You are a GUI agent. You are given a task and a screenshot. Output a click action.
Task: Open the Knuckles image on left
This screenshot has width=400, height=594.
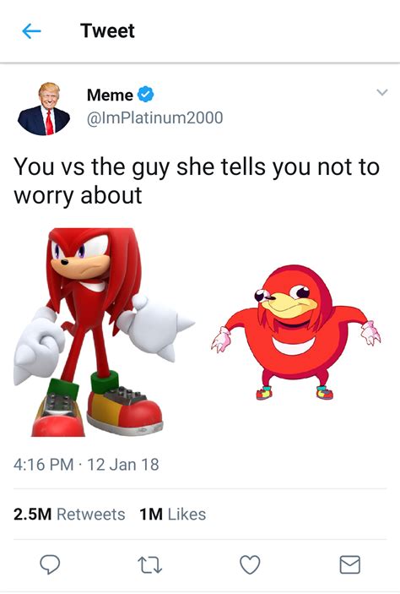click(104, 332)
